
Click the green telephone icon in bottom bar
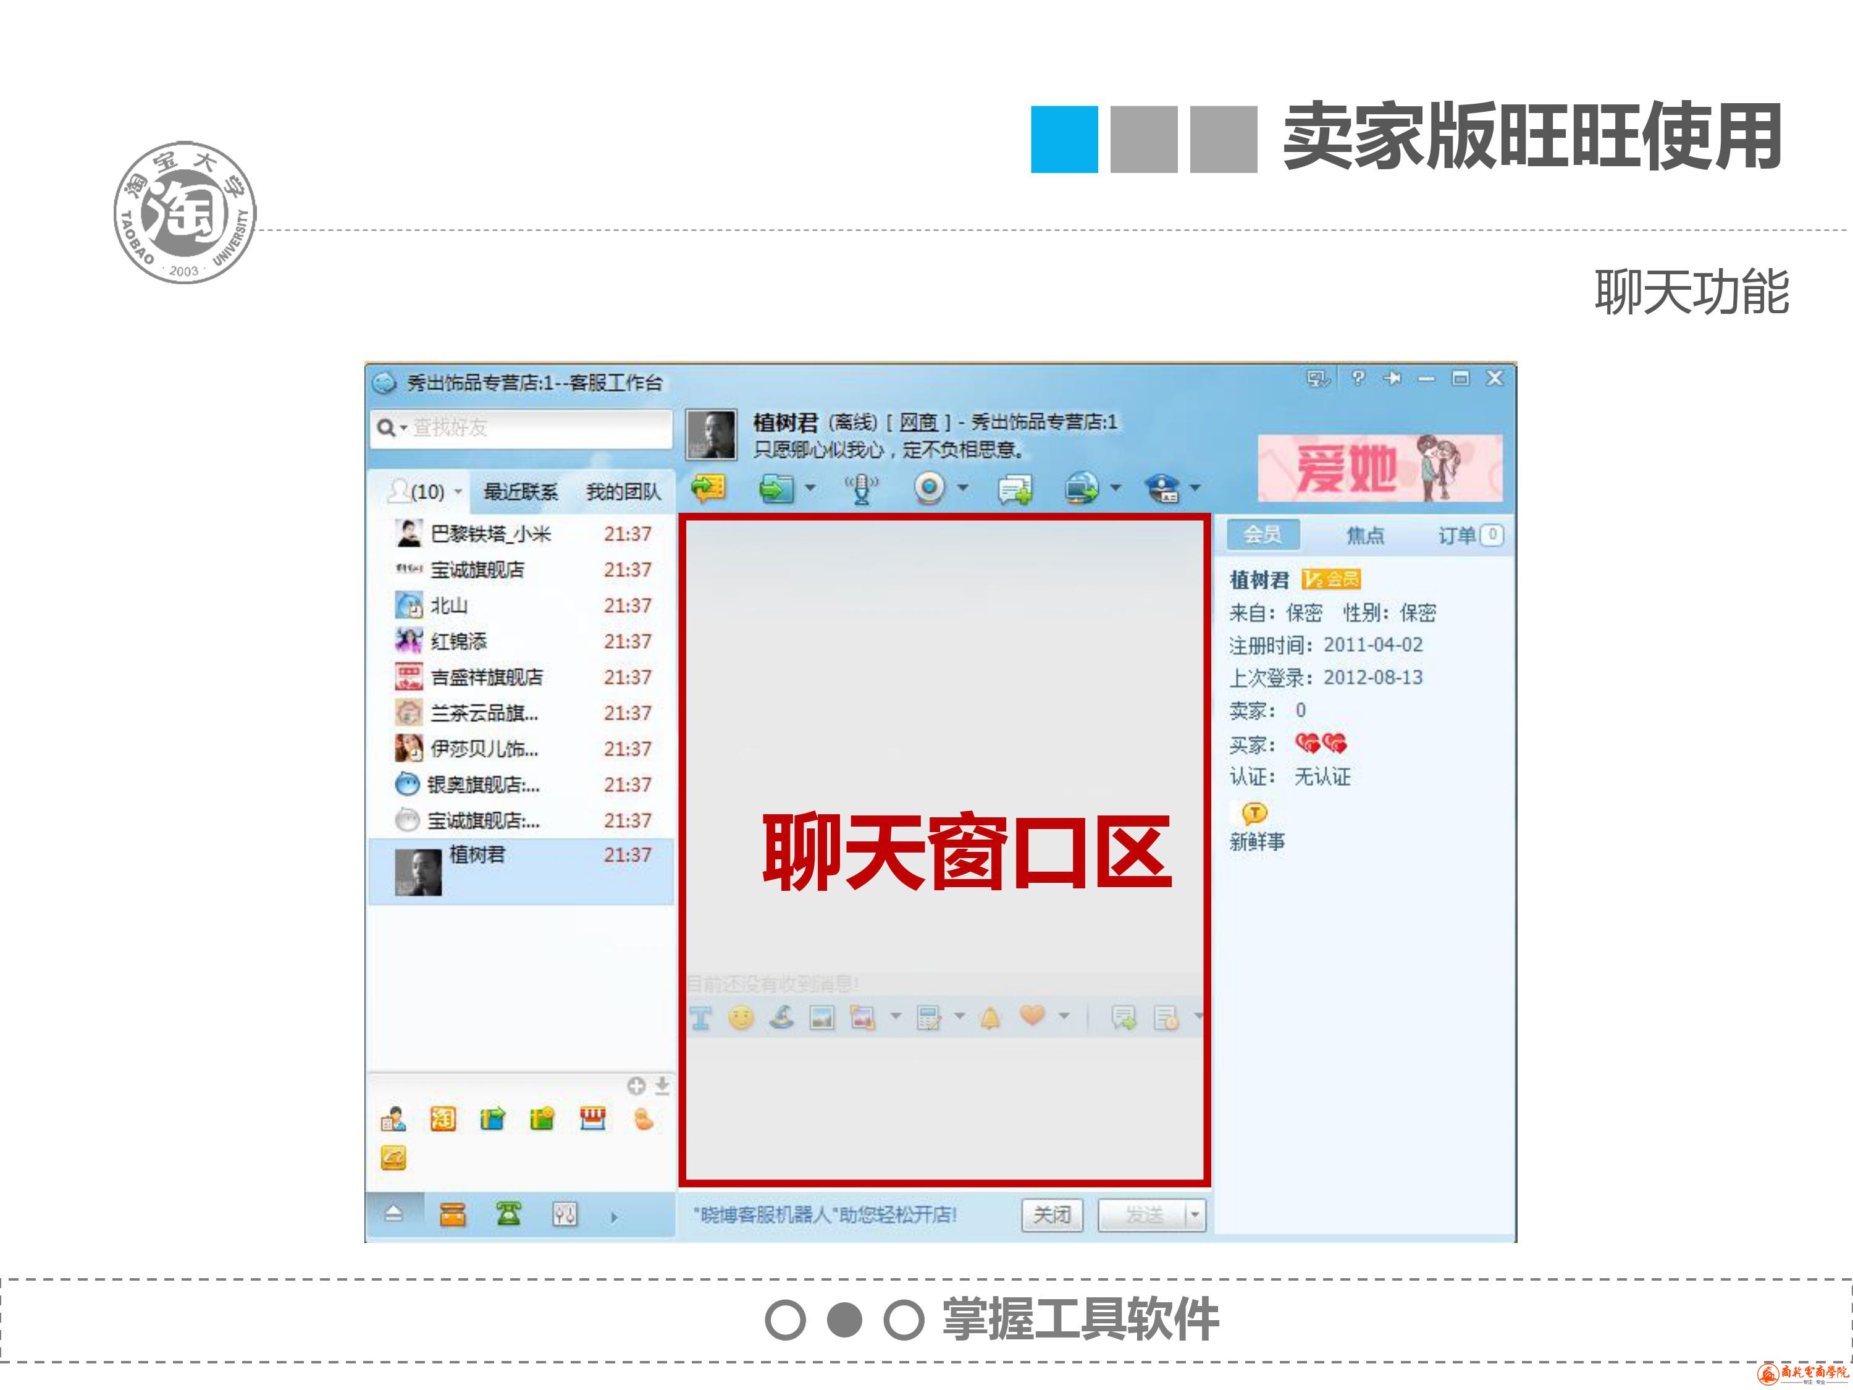click(508, 1213)
